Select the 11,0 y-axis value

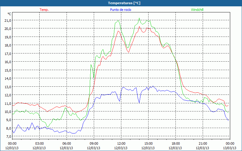coord(8,103)
